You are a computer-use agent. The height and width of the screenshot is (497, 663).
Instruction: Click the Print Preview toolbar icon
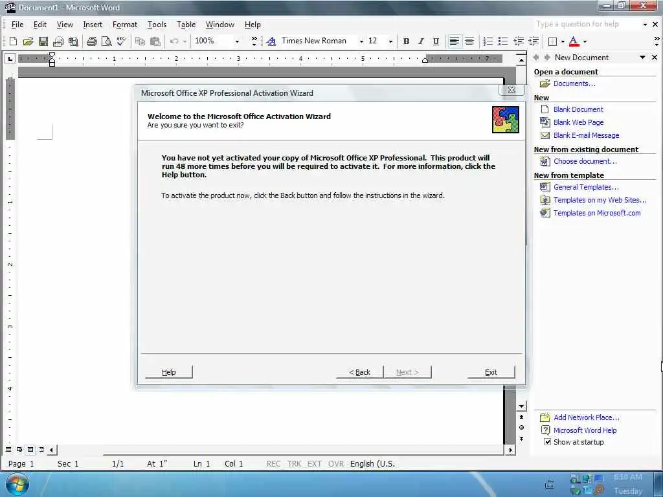point(107,41)
